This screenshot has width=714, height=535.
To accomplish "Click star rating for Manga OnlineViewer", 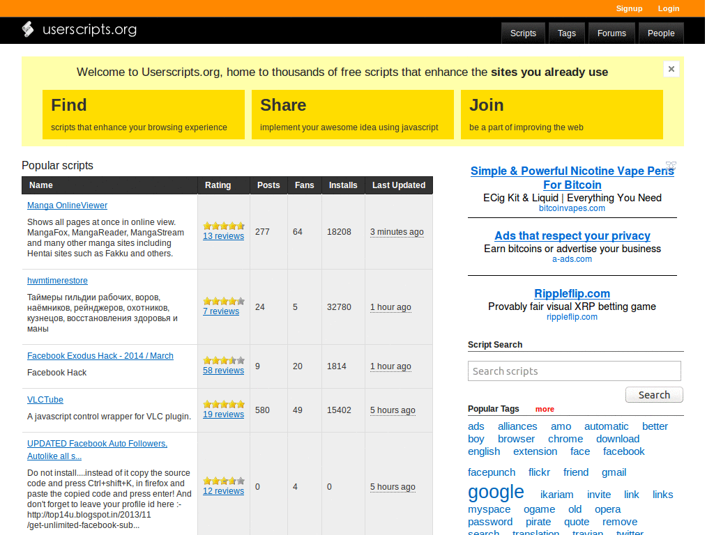I will [x=224, y=226].
